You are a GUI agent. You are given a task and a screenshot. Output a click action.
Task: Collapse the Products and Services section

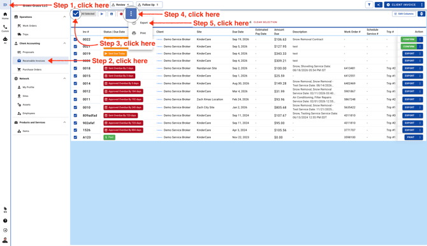coord(64,122)
